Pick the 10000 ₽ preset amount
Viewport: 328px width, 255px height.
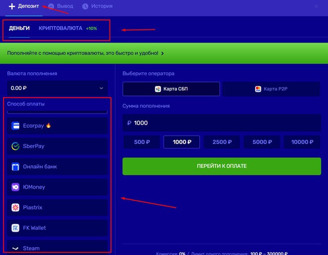pyautogui.click(x=302, y=142)
